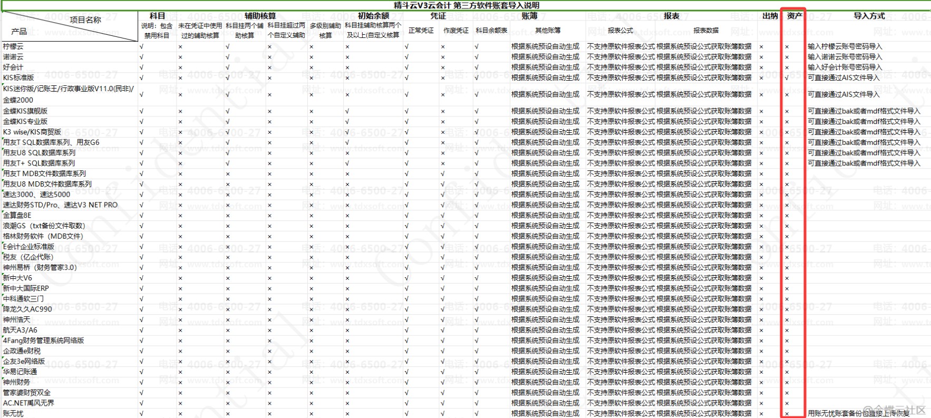Click the 作废凭证 cross mark for 诺诺云

[443, 57]
